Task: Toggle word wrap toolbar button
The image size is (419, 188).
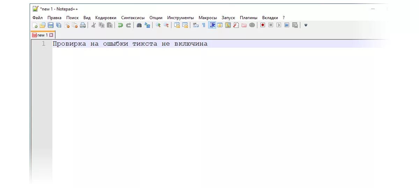Action: (x=196, y=25)
